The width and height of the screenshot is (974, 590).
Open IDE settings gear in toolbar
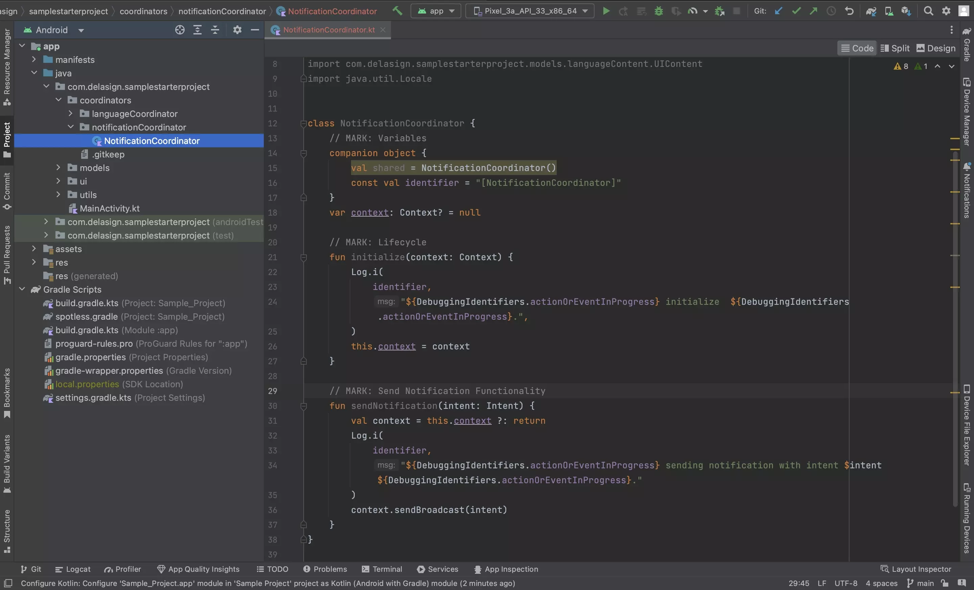click(x=946, y=11)
